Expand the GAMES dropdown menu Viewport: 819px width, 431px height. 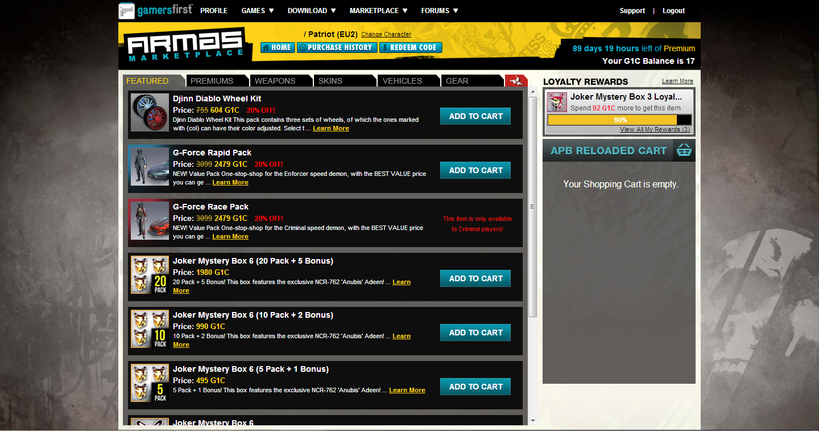258,11
